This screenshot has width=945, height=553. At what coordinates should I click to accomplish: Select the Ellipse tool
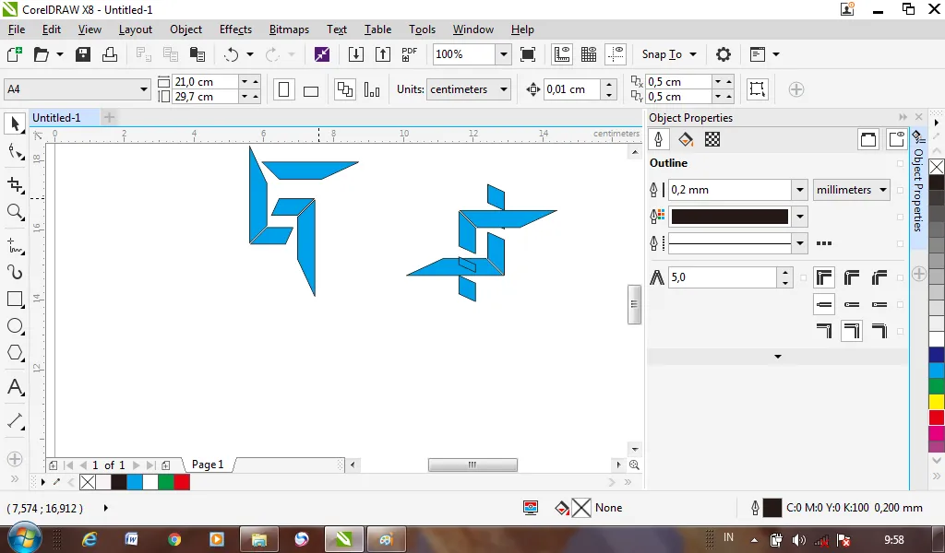(15, 326)
